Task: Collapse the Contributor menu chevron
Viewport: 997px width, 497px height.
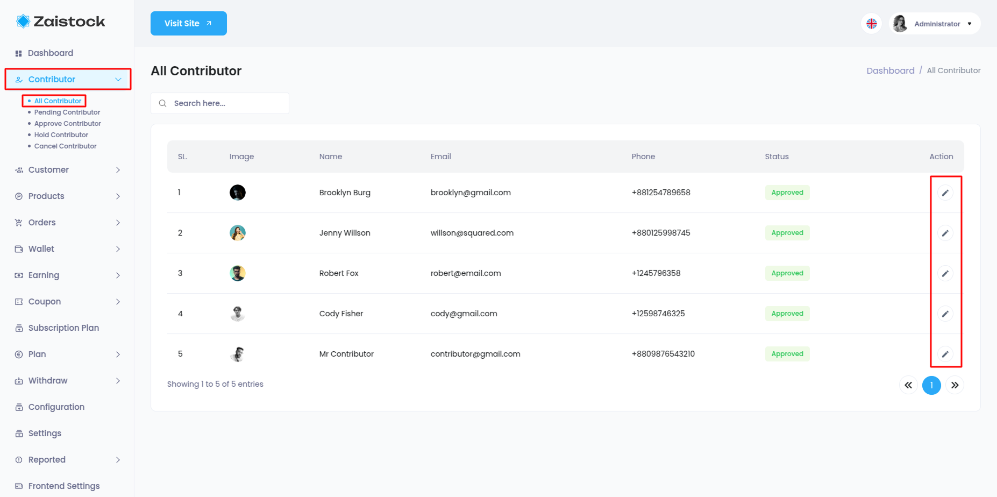Action: [118, 80]
